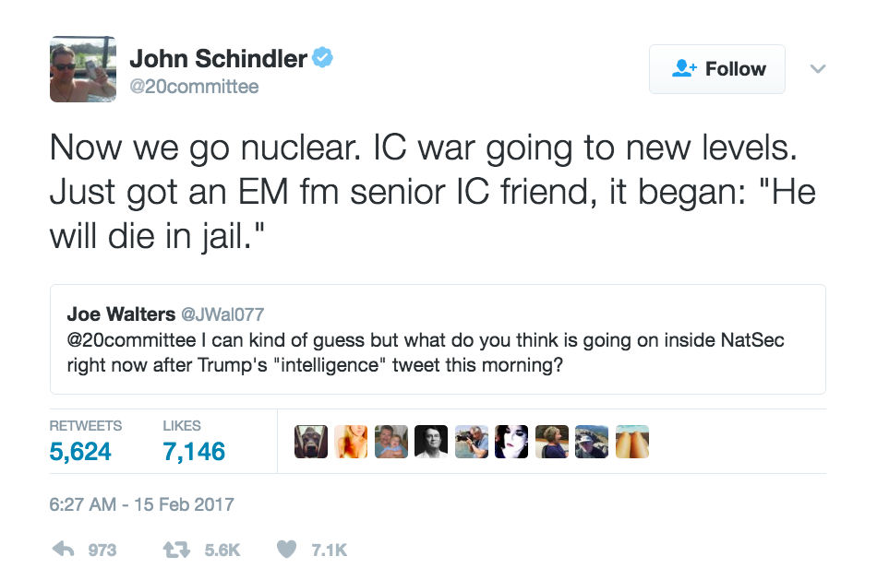Image resolution: width=877 pixels, height=580 pixels.
Task: Click the second liker avatar thumbnail
Action: 351,442
